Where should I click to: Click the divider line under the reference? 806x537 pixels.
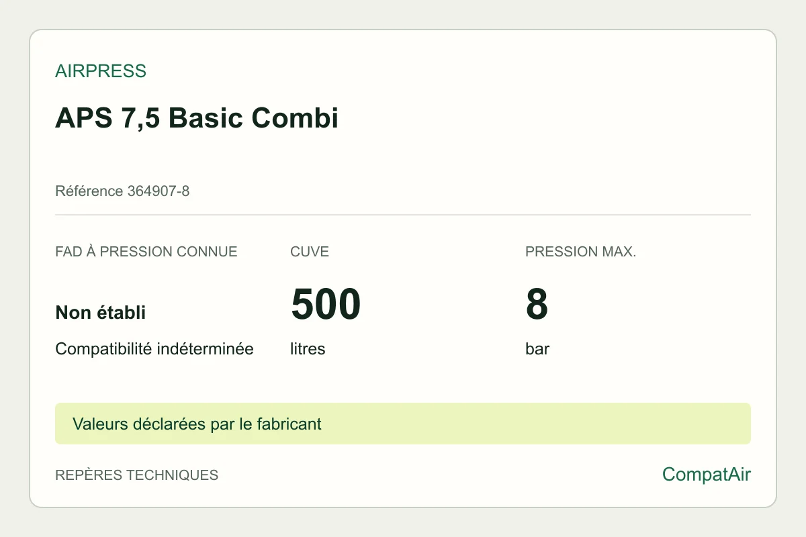403,215
